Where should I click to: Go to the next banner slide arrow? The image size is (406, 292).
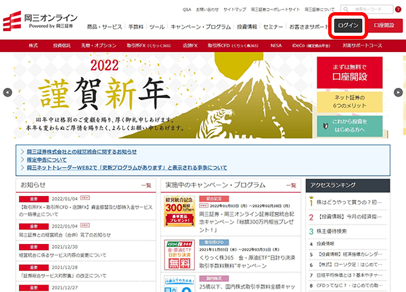coord(399,93)
